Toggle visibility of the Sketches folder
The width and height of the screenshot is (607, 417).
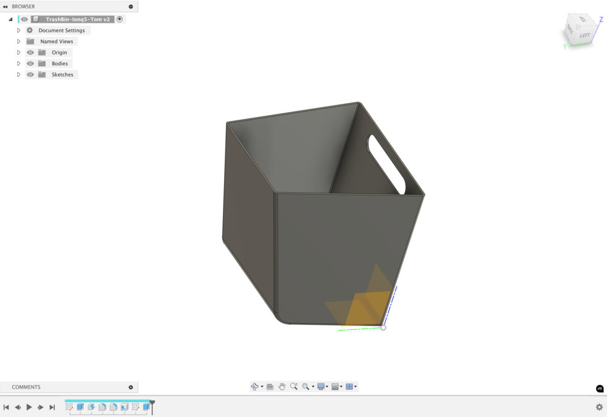30,75
